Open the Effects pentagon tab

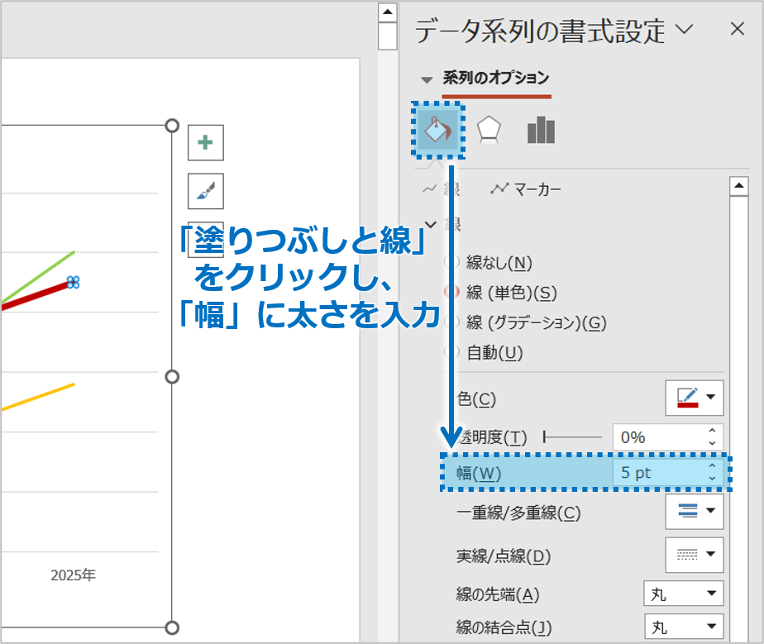coord(489,130)
